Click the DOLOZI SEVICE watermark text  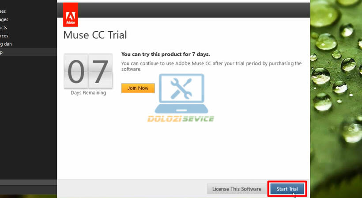point(181,119)
